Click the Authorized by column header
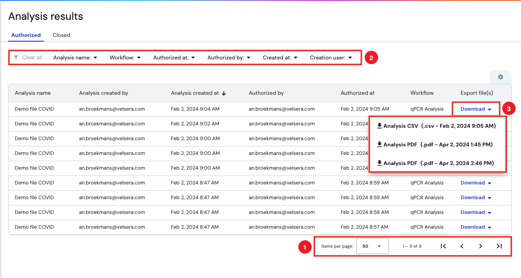Image resolution: width=521 pixels, height=278 pixels. [266, 93]
